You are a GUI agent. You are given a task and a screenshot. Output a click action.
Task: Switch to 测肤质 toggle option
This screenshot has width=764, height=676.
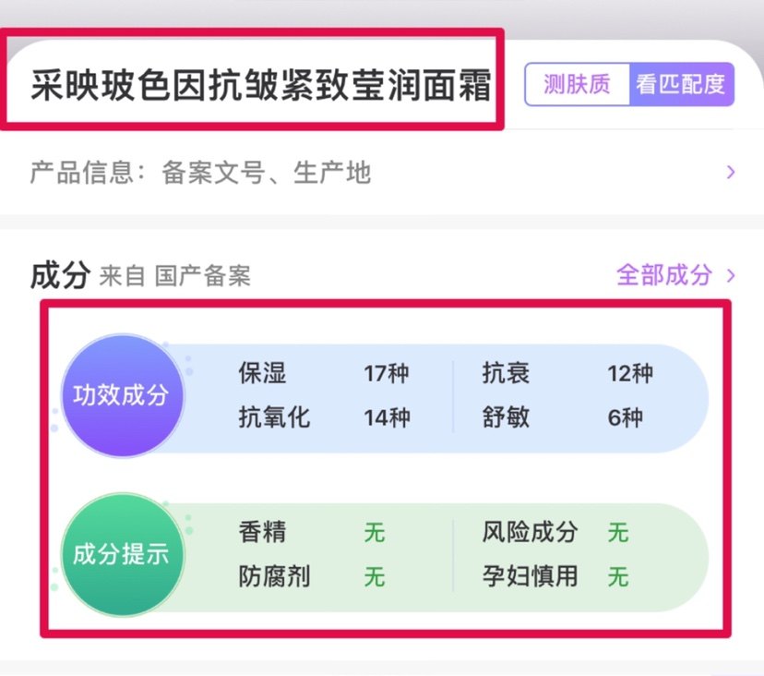577,85
